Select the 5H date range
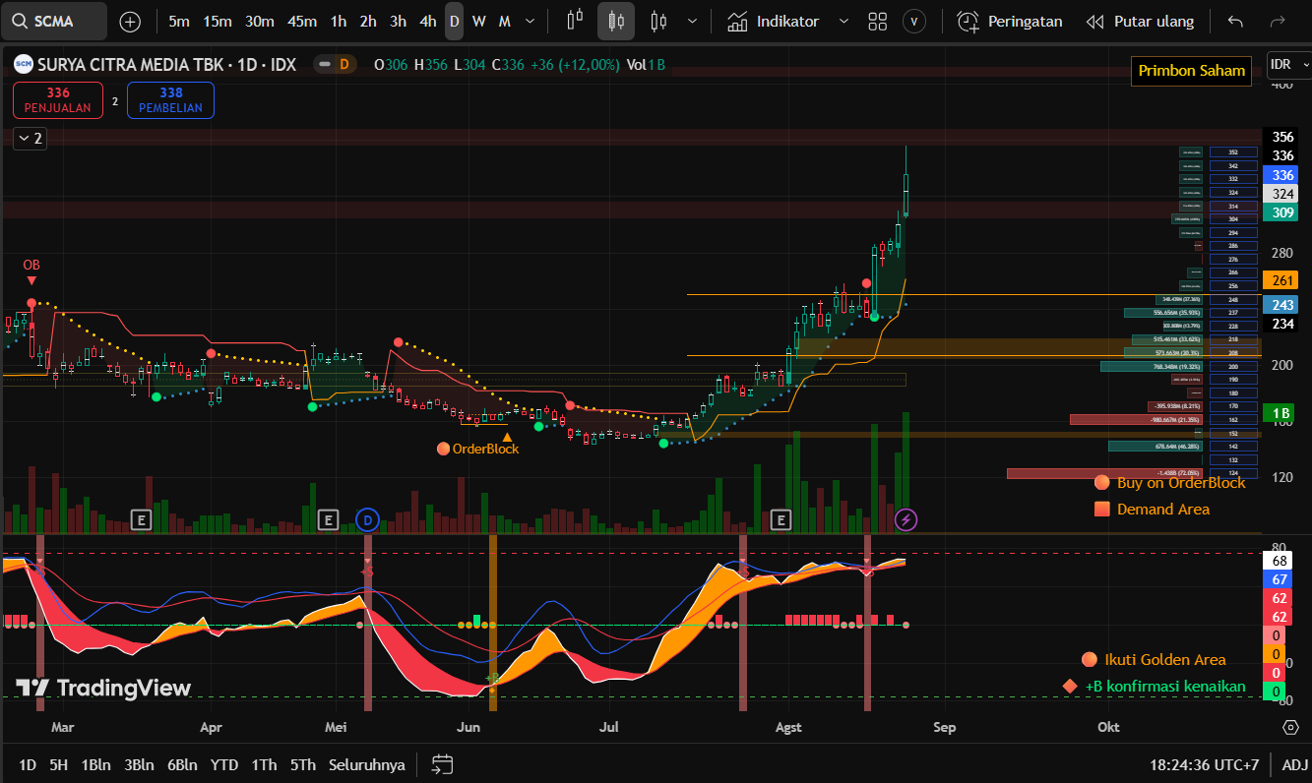The height and width of the screenshot is (783, 1312). (x=58, y=764)
